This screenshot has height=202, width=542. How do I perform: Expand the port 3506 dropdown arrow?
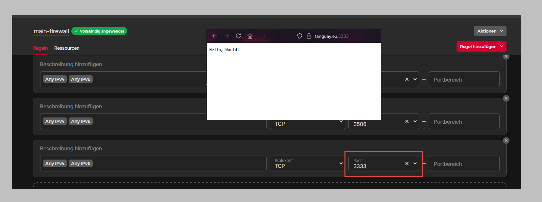click(415, 121)
